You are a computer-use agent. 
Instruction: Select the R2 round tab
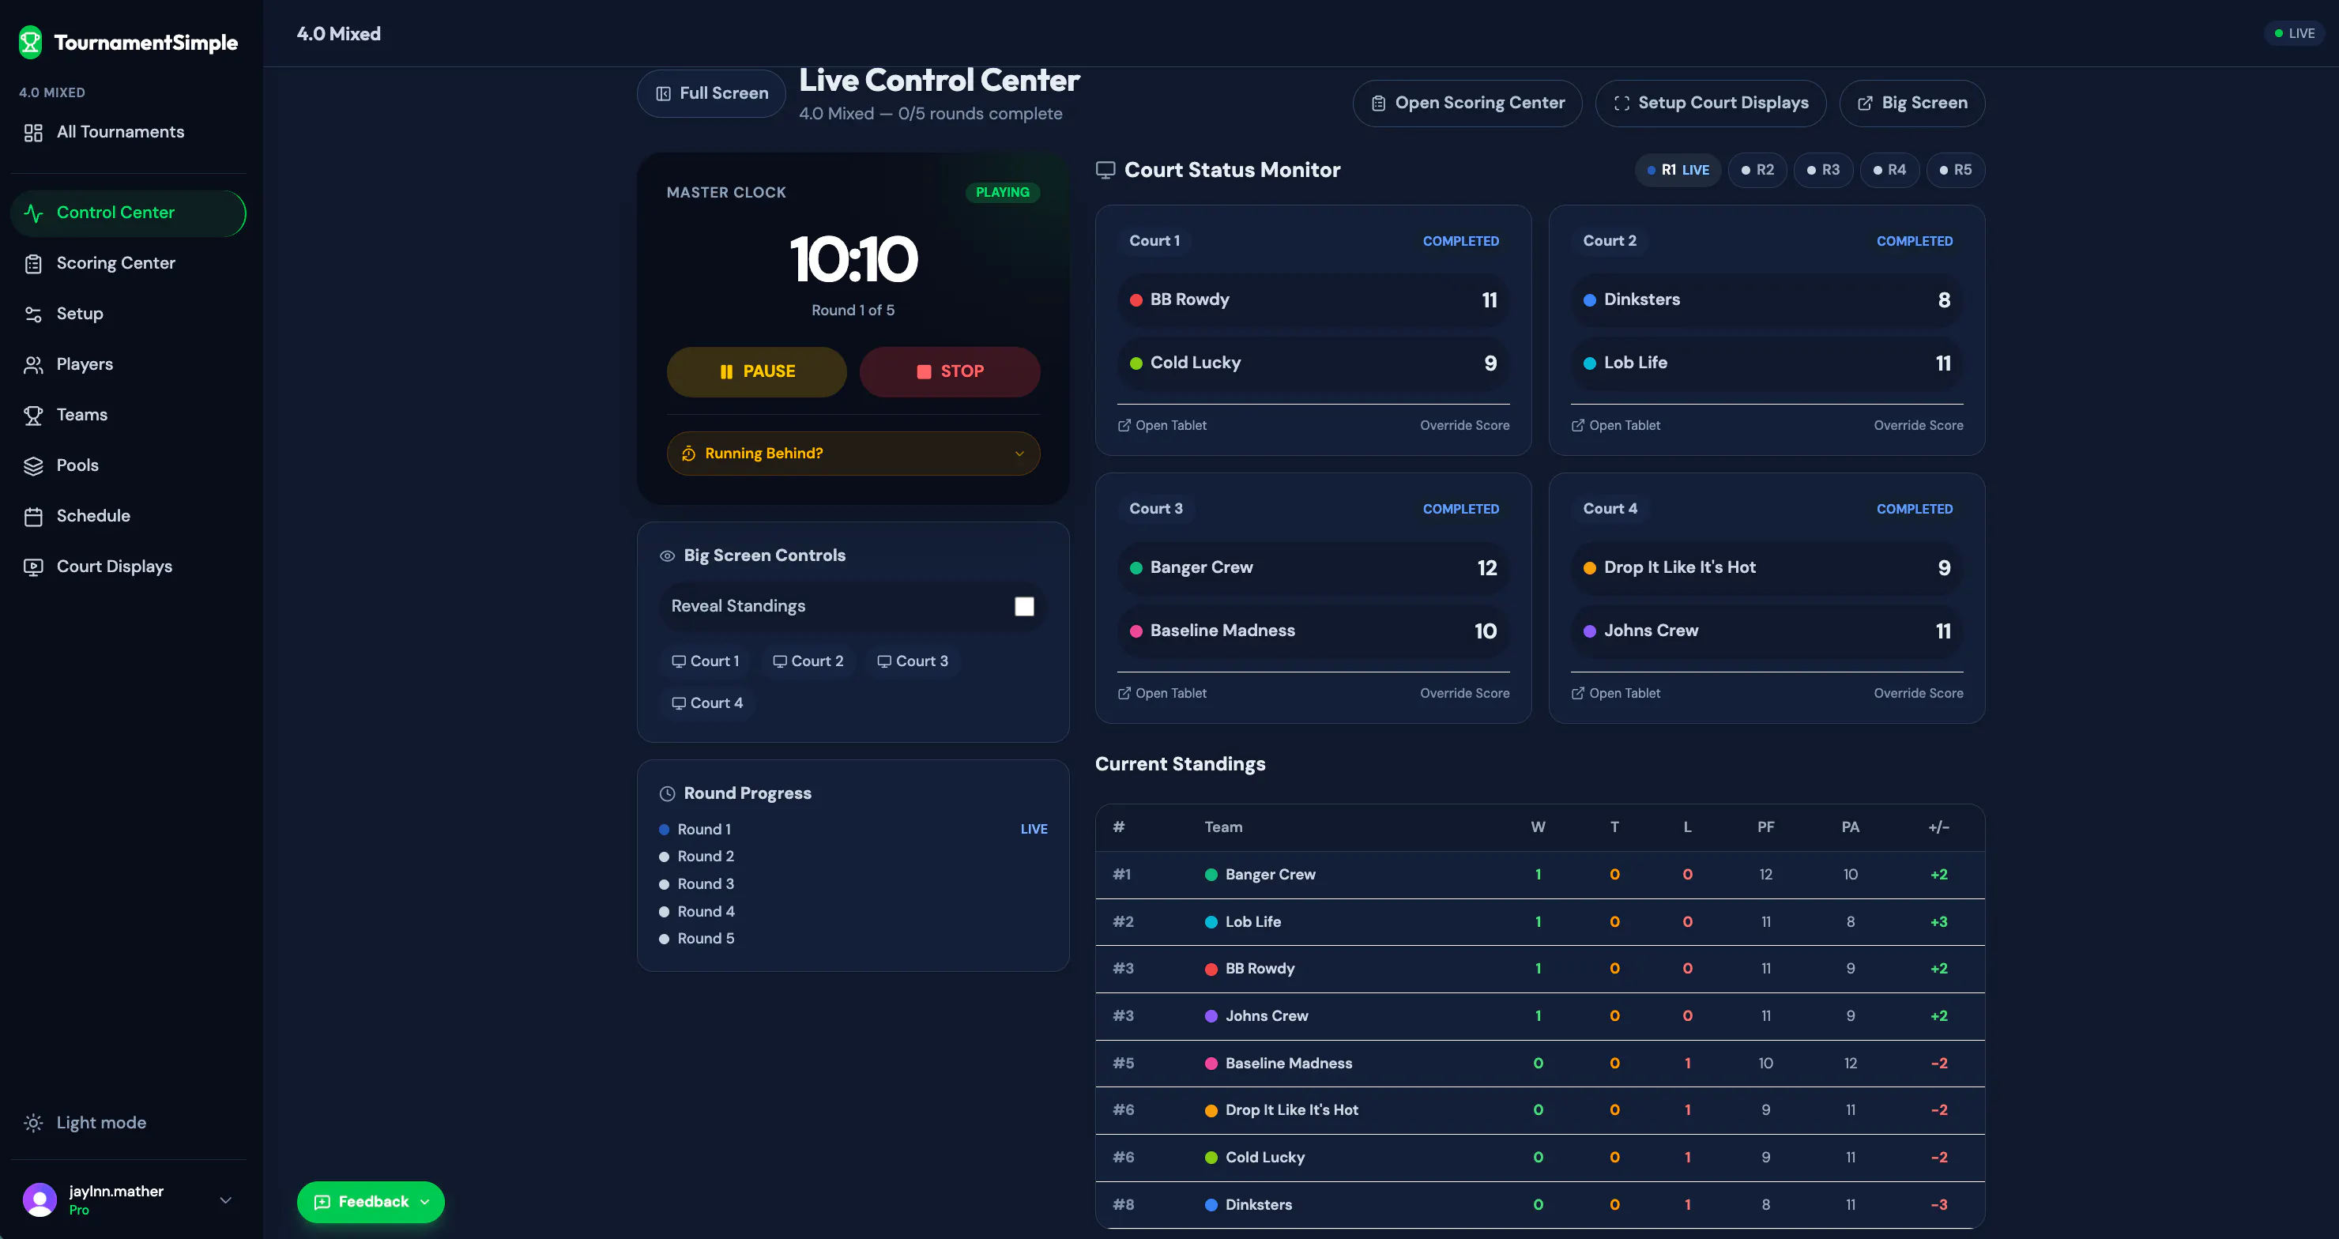pos(1757,170)
